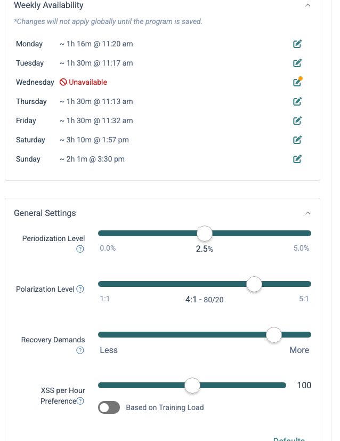
Task: Click the XSS per Hour slider handle
Action: (x=192, y=385)
